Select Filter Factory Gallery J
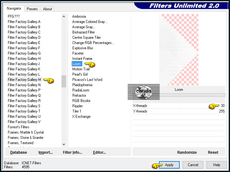Viewport: 230px width, 172px height. click(24, 64)
